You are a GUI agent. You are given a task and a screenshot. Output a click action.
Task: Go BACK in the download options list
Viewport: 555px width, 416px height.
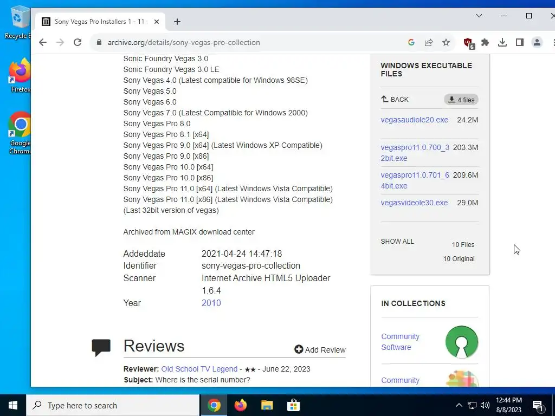395,100
